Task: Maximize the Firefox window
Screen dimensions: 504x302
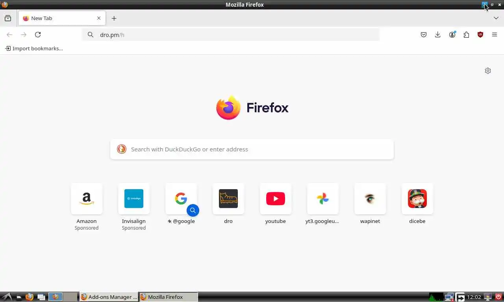Action: pyautogui.click(x=492, y=5)
